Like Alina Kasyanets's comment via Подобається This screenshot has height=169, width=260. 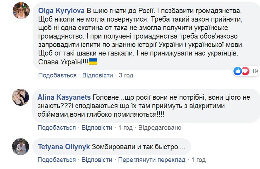pyautogui.click(x=57, y=127)
